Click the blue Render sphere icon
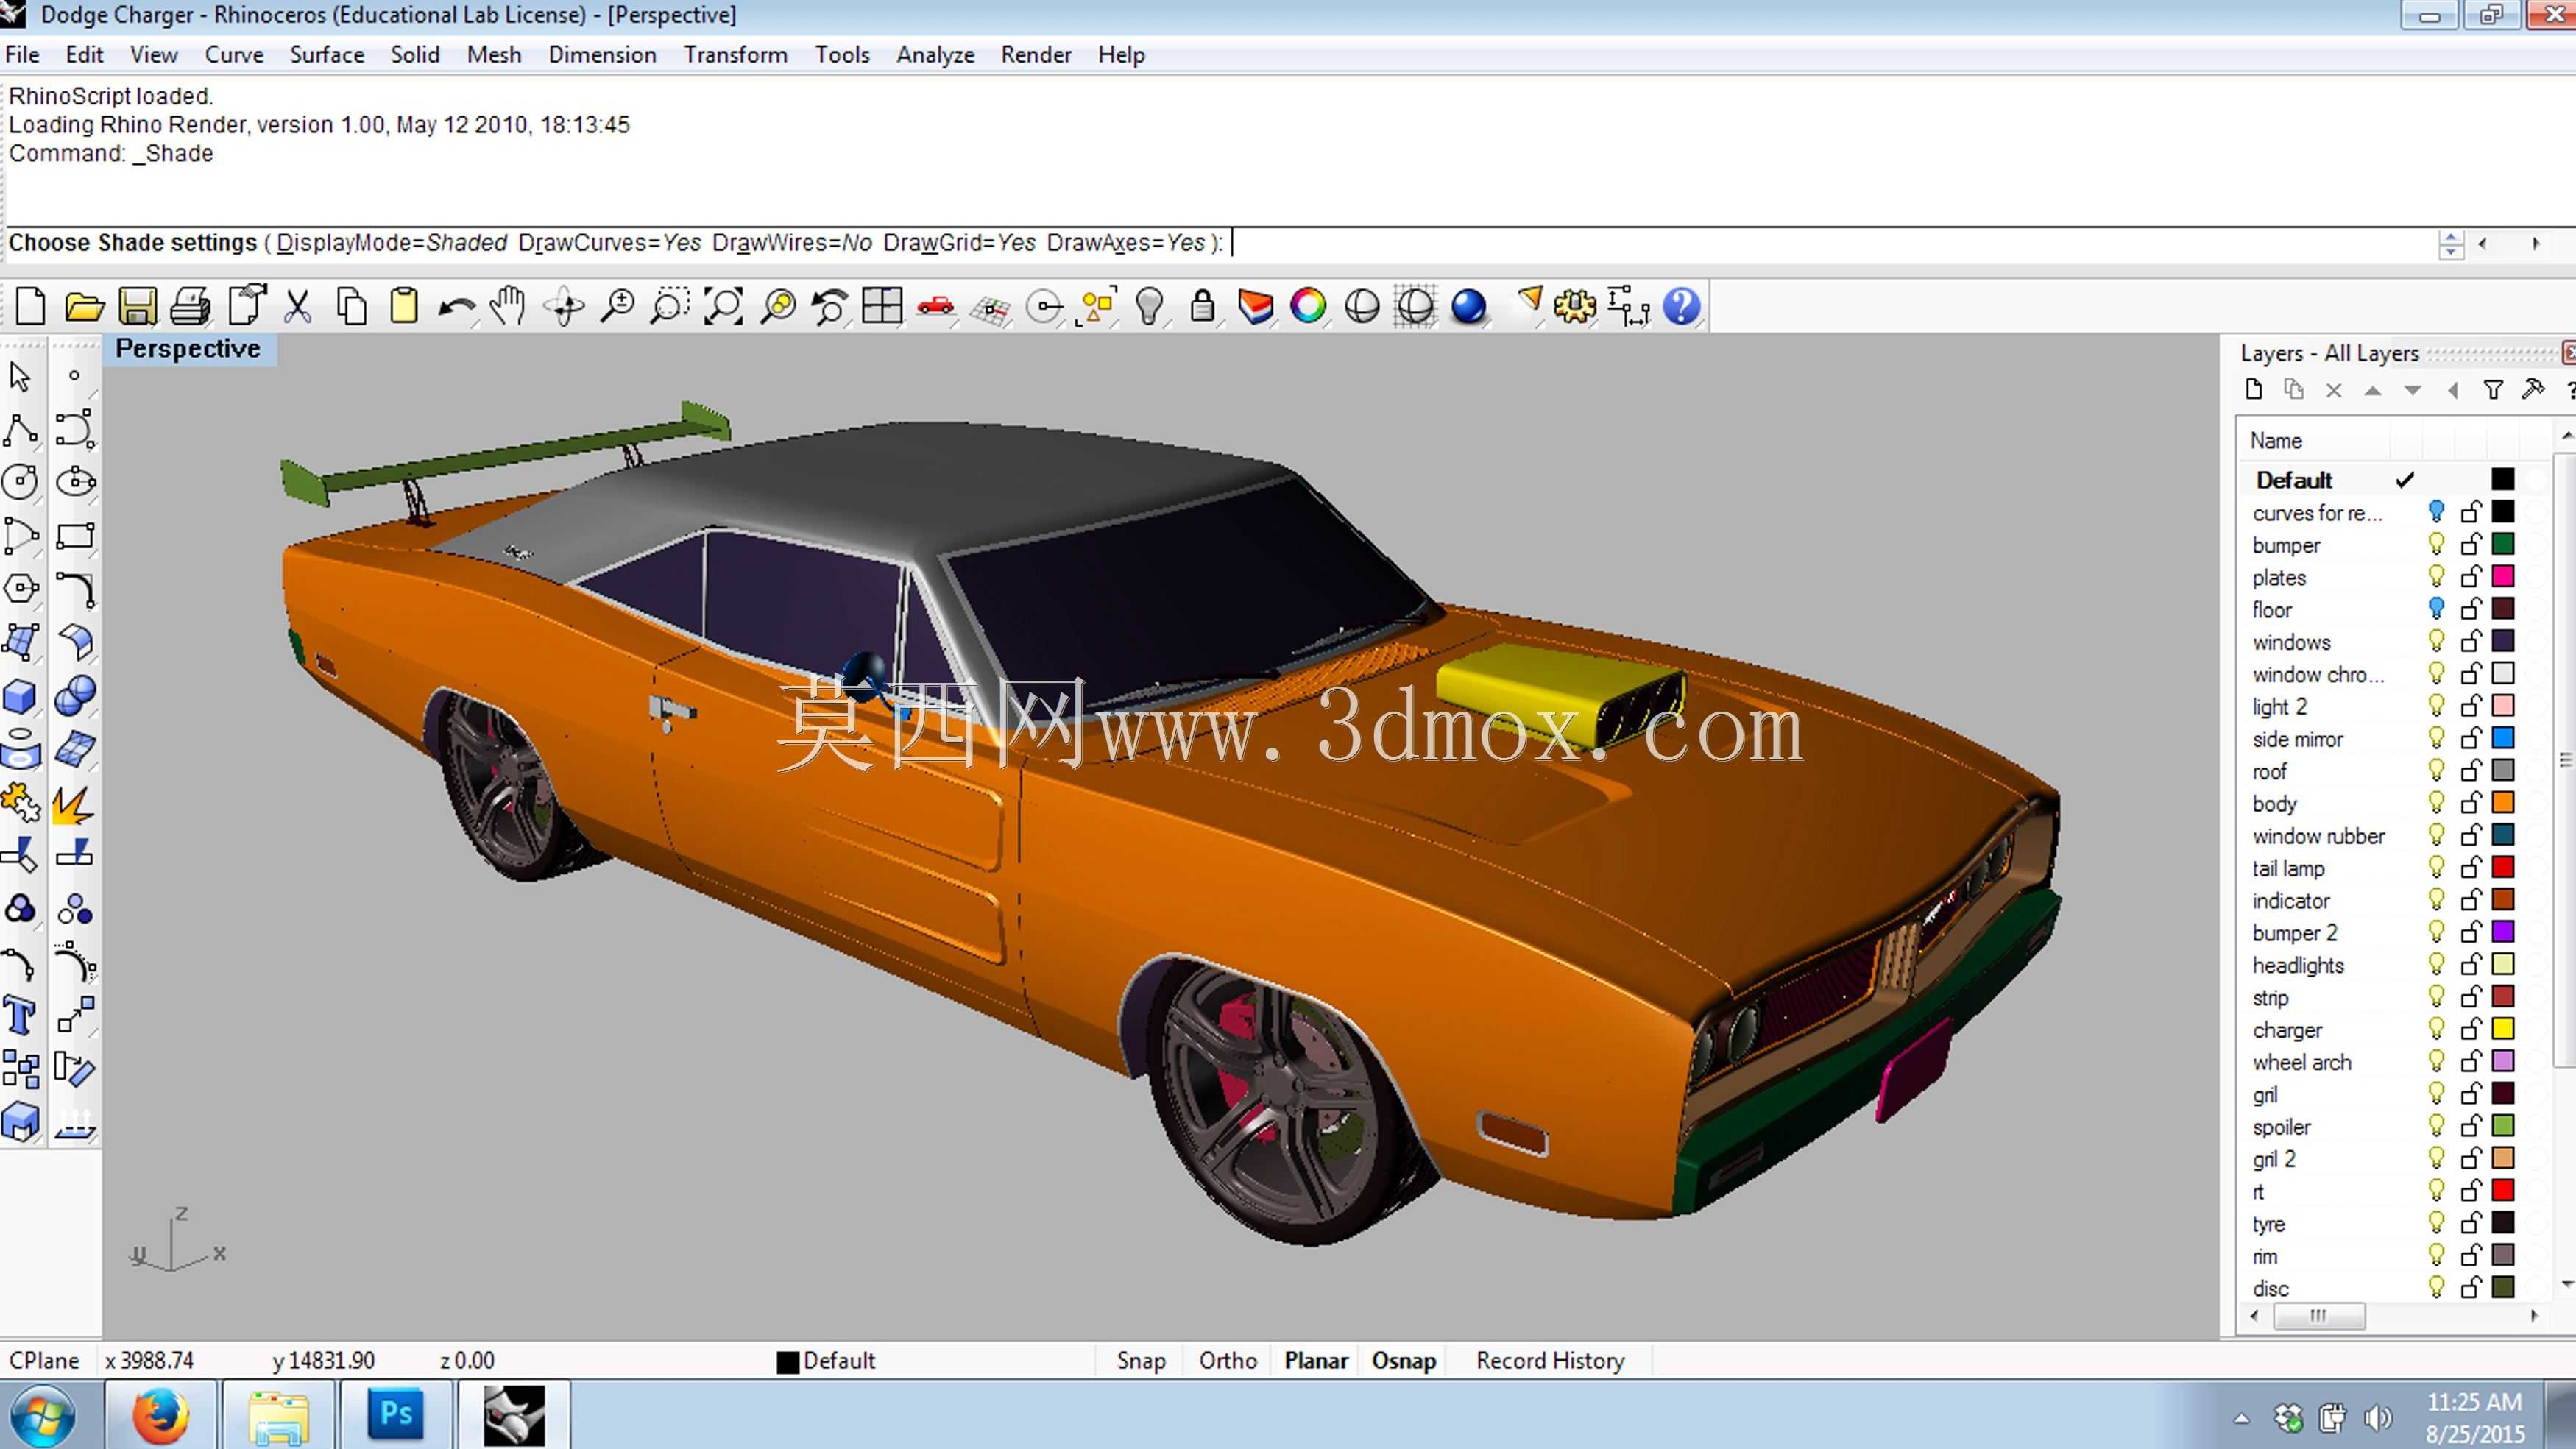 1468,306
